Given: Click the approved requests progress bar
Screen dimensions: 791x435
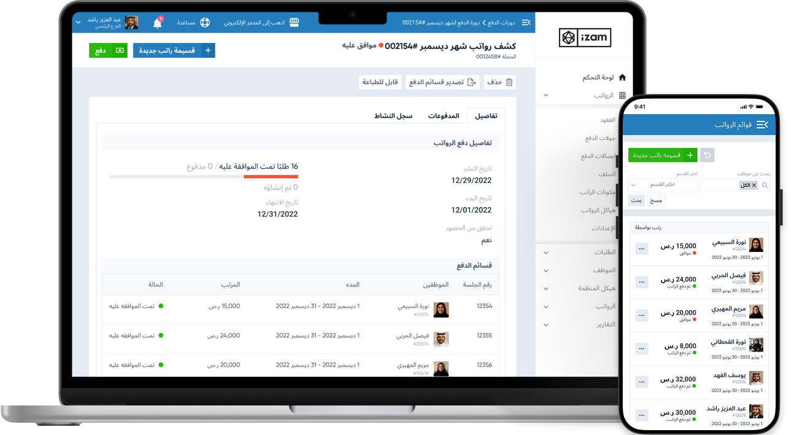Looking at the screenshot, I should [x=204, y=177].
